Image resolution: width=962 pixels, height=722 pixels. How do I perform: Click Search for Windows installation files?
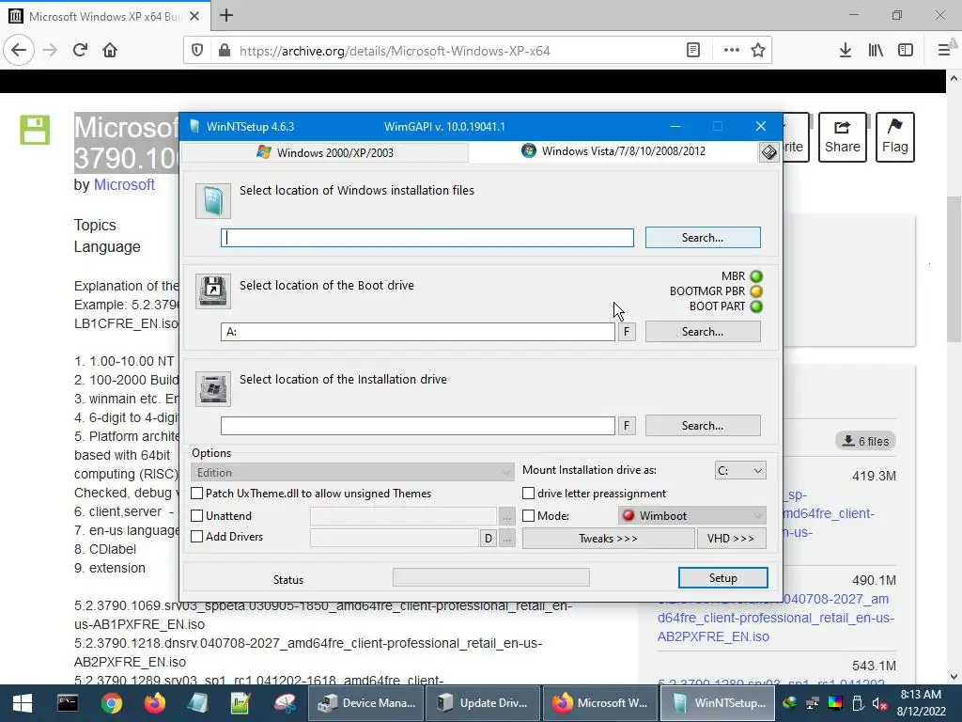pyautogui.click(x=703, y=238)
